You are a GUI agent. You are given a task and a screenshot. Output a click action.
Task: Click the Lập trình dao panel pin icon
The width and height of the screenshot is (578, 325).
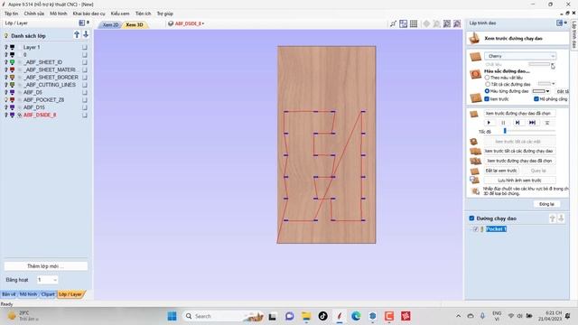click(565, 23)
